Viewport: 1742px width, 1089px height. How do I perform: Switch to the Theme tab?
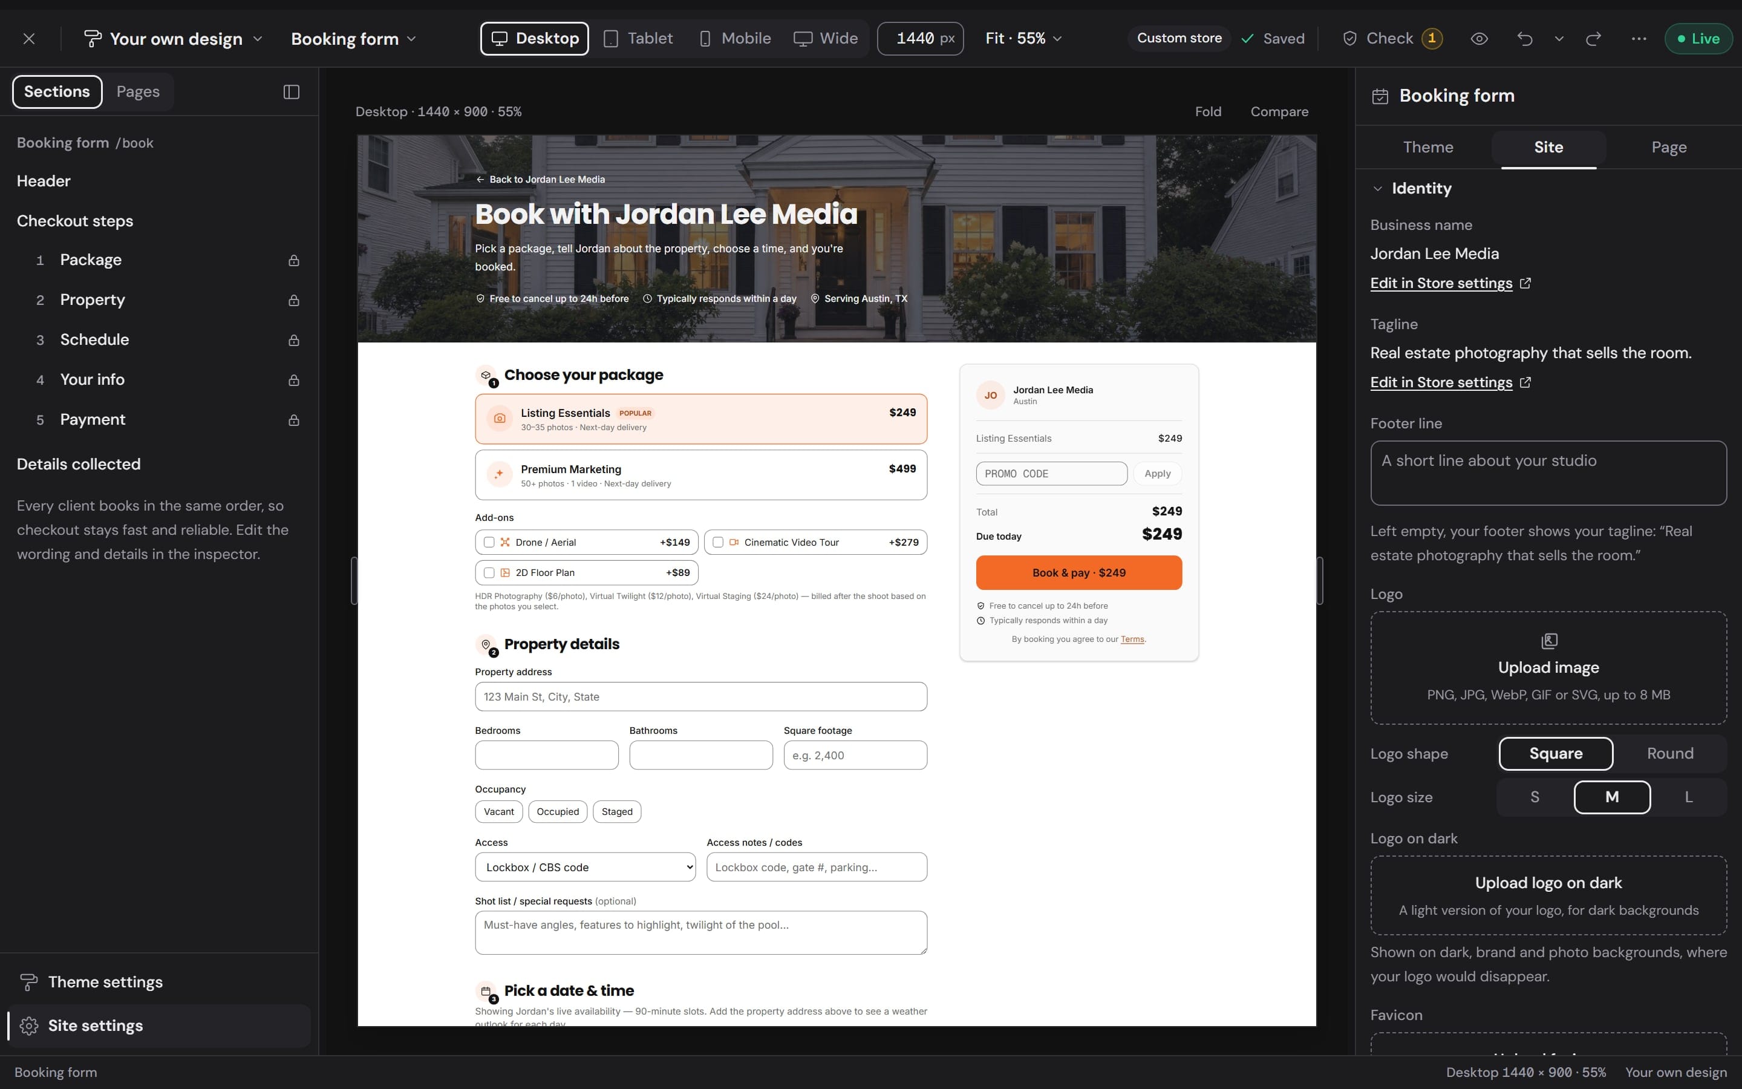tap(1427, 148)
